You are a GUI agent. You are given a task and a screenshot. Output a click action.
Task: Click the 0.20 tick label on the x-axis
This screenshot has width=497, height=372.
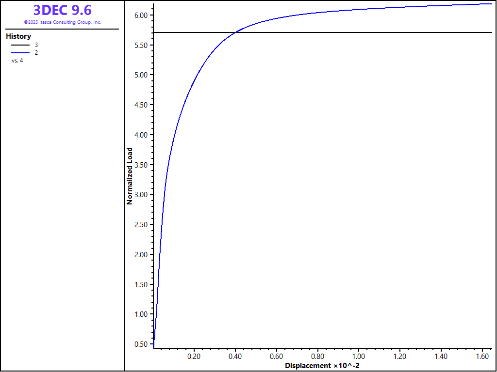(x=194, y=356)
